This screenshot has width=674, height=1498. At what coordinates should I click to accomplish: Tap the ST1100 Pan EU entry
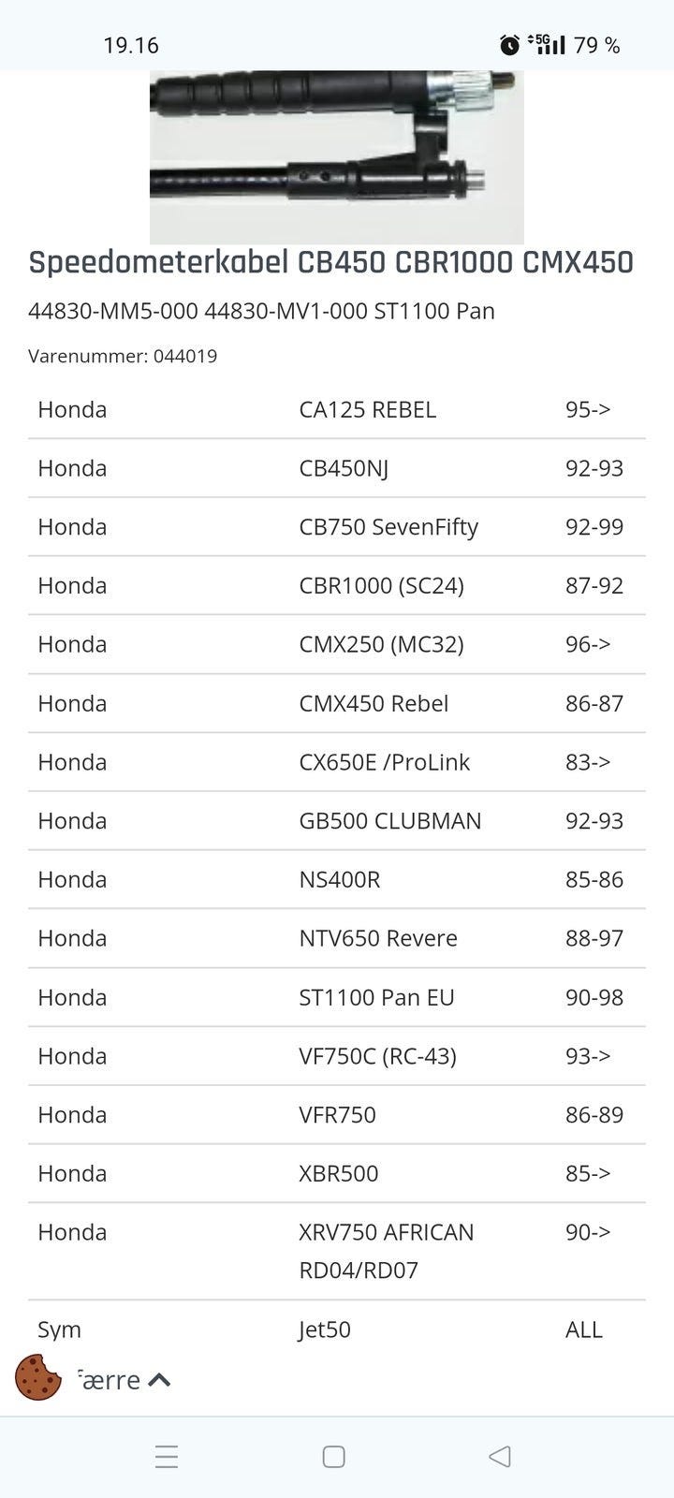[x=376, y=997]
